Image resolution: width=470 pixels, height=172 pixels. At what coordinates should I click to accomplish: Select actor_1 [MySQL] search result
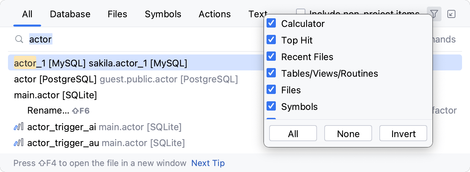pyautogui.click(x=101, y=63)
